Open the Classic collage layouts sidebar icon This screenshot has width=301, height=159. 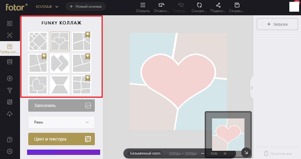point(10,24)
